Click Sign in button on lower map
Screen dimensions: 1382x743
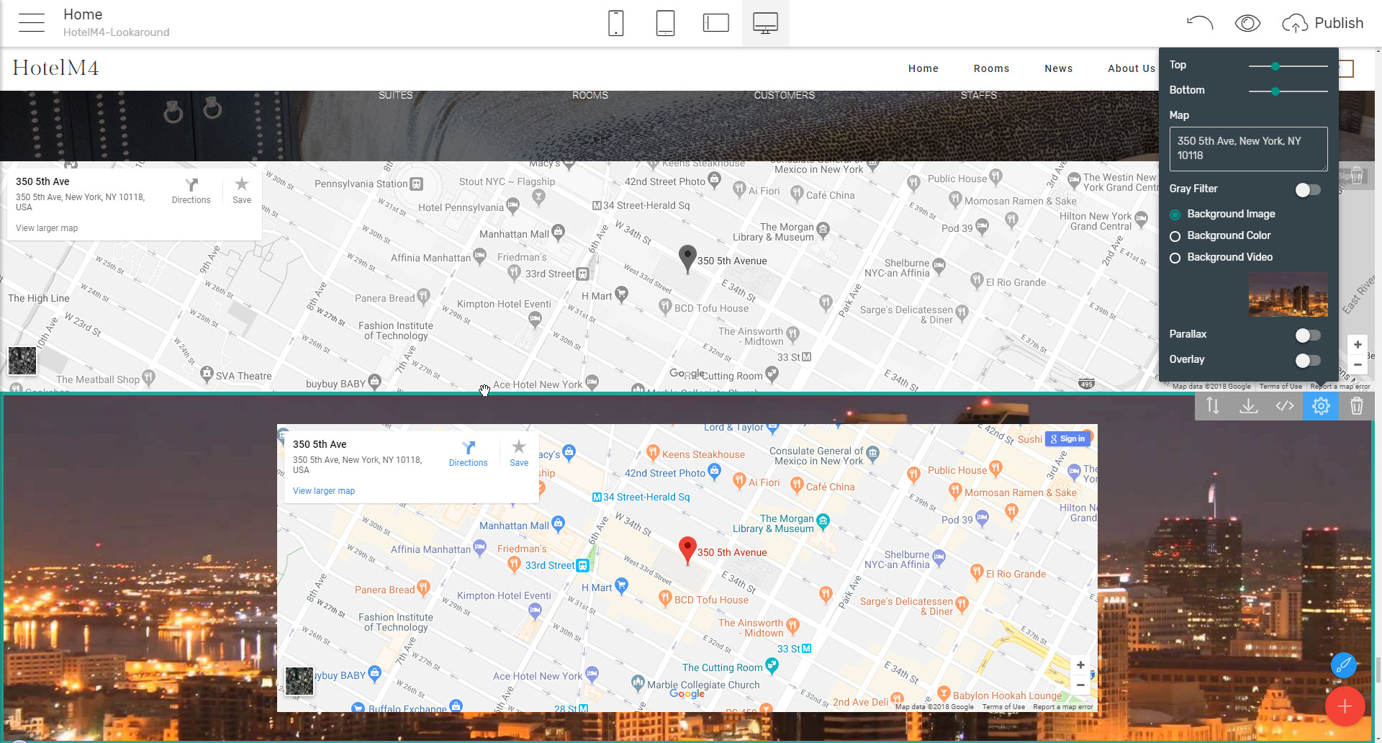[1067, 438]
